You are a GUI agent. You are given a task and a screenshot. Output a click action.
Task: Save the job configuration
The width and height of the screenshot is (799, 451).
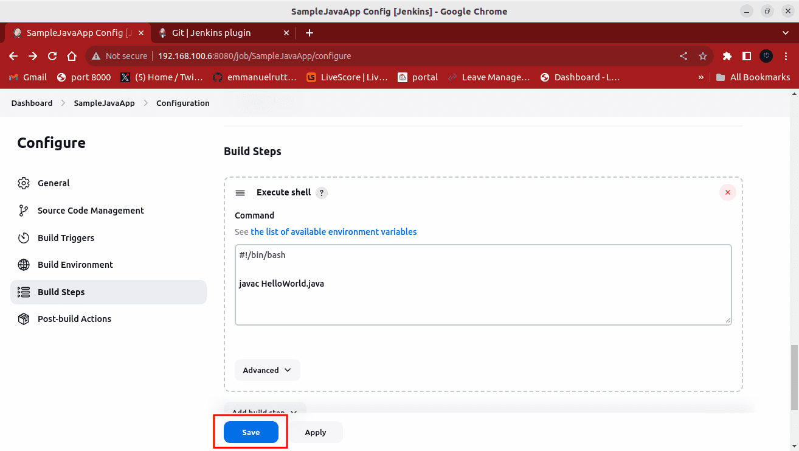(x=251, y=432)
